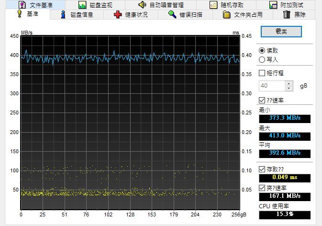Click the CPU 使用率 label

(x=274, y=206)
